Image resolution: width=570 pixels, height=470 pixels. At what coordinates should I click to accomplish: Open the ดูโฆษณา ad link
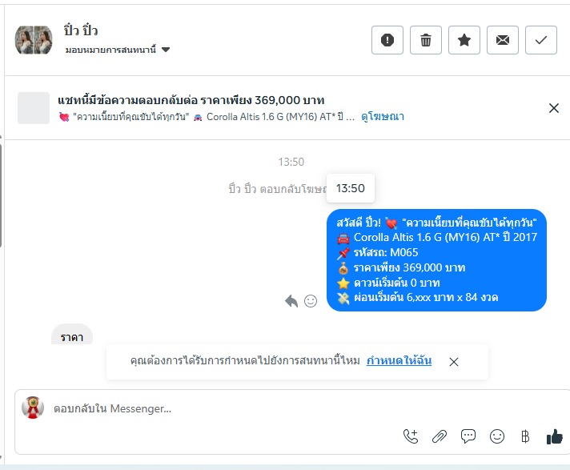383,117
